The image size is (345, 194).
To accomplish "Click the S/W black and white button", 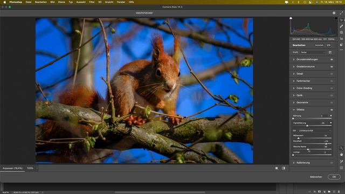I will click(328, 45).
